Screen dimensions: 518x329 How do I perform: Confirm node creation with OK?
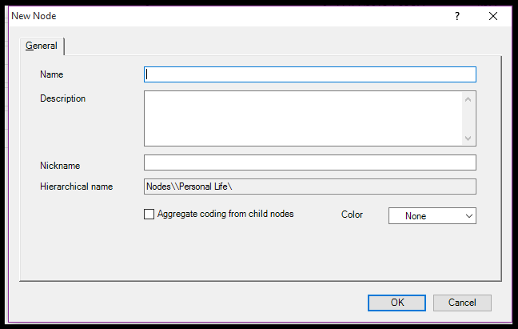coord(396,303)
